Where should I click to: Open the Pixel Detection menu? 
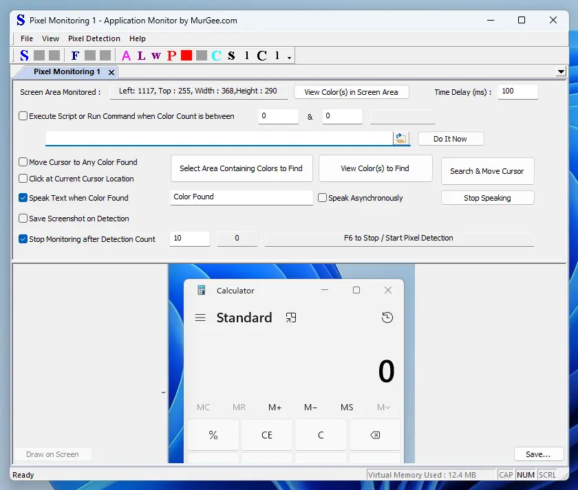click(x=94, y=38)
